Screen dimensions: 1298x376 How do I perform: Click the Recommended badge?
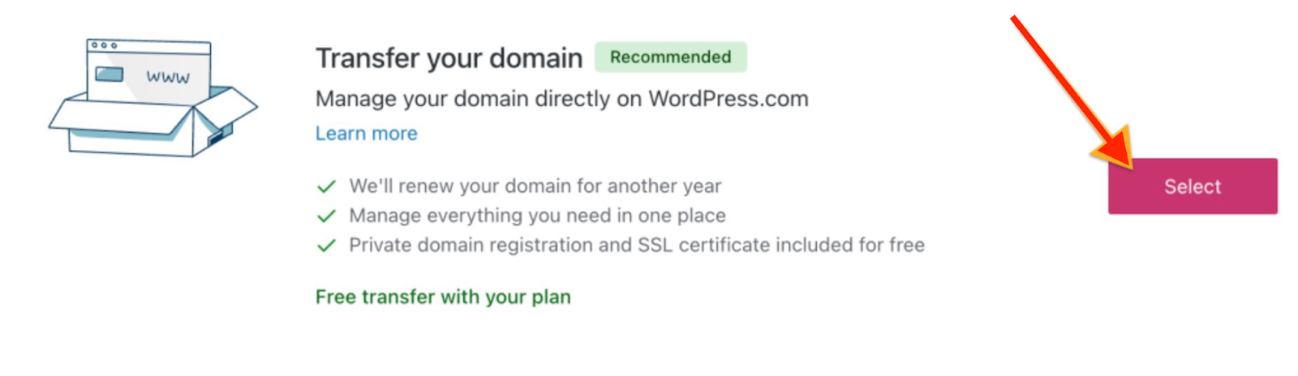coord(670,58)
